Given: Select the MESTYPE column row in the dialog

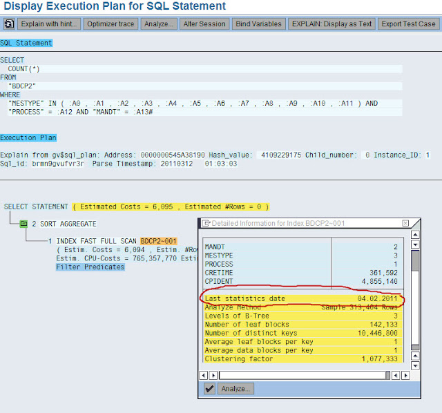Looking at the screenshot, I should (x=303, y=256).
